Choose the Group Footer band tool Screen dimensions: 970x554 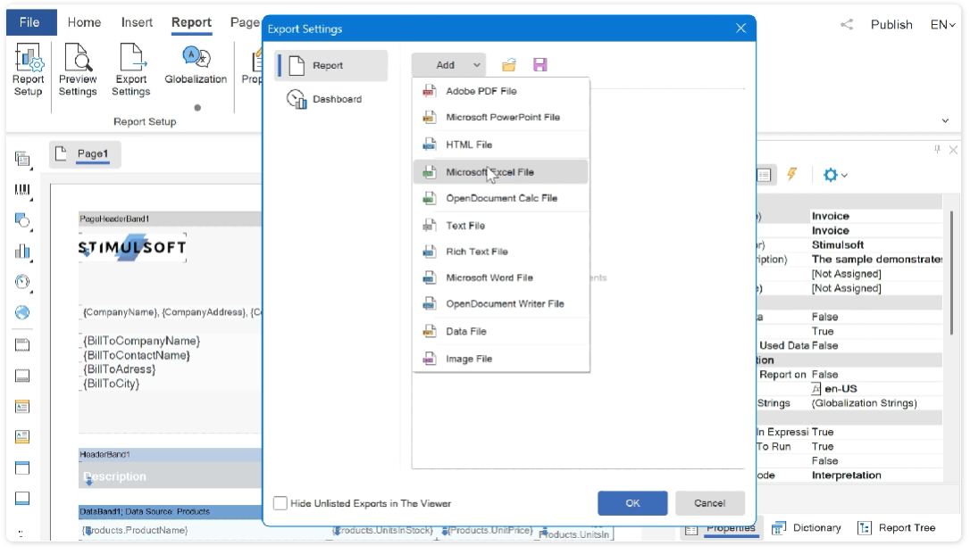(x=22, y=499)
